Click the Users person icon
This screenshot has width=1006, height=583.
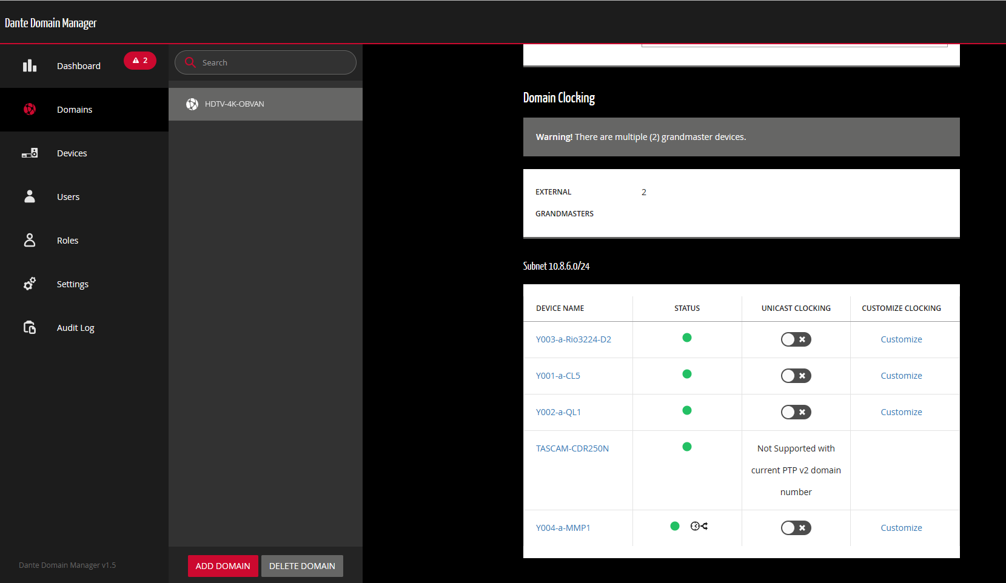30,196
